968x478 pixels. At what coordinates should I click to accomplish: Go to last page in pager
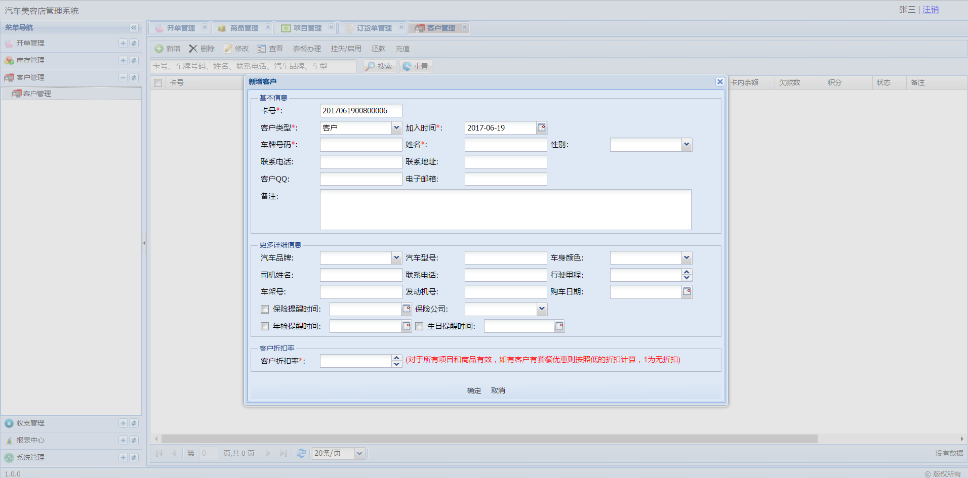coord(284,453)
